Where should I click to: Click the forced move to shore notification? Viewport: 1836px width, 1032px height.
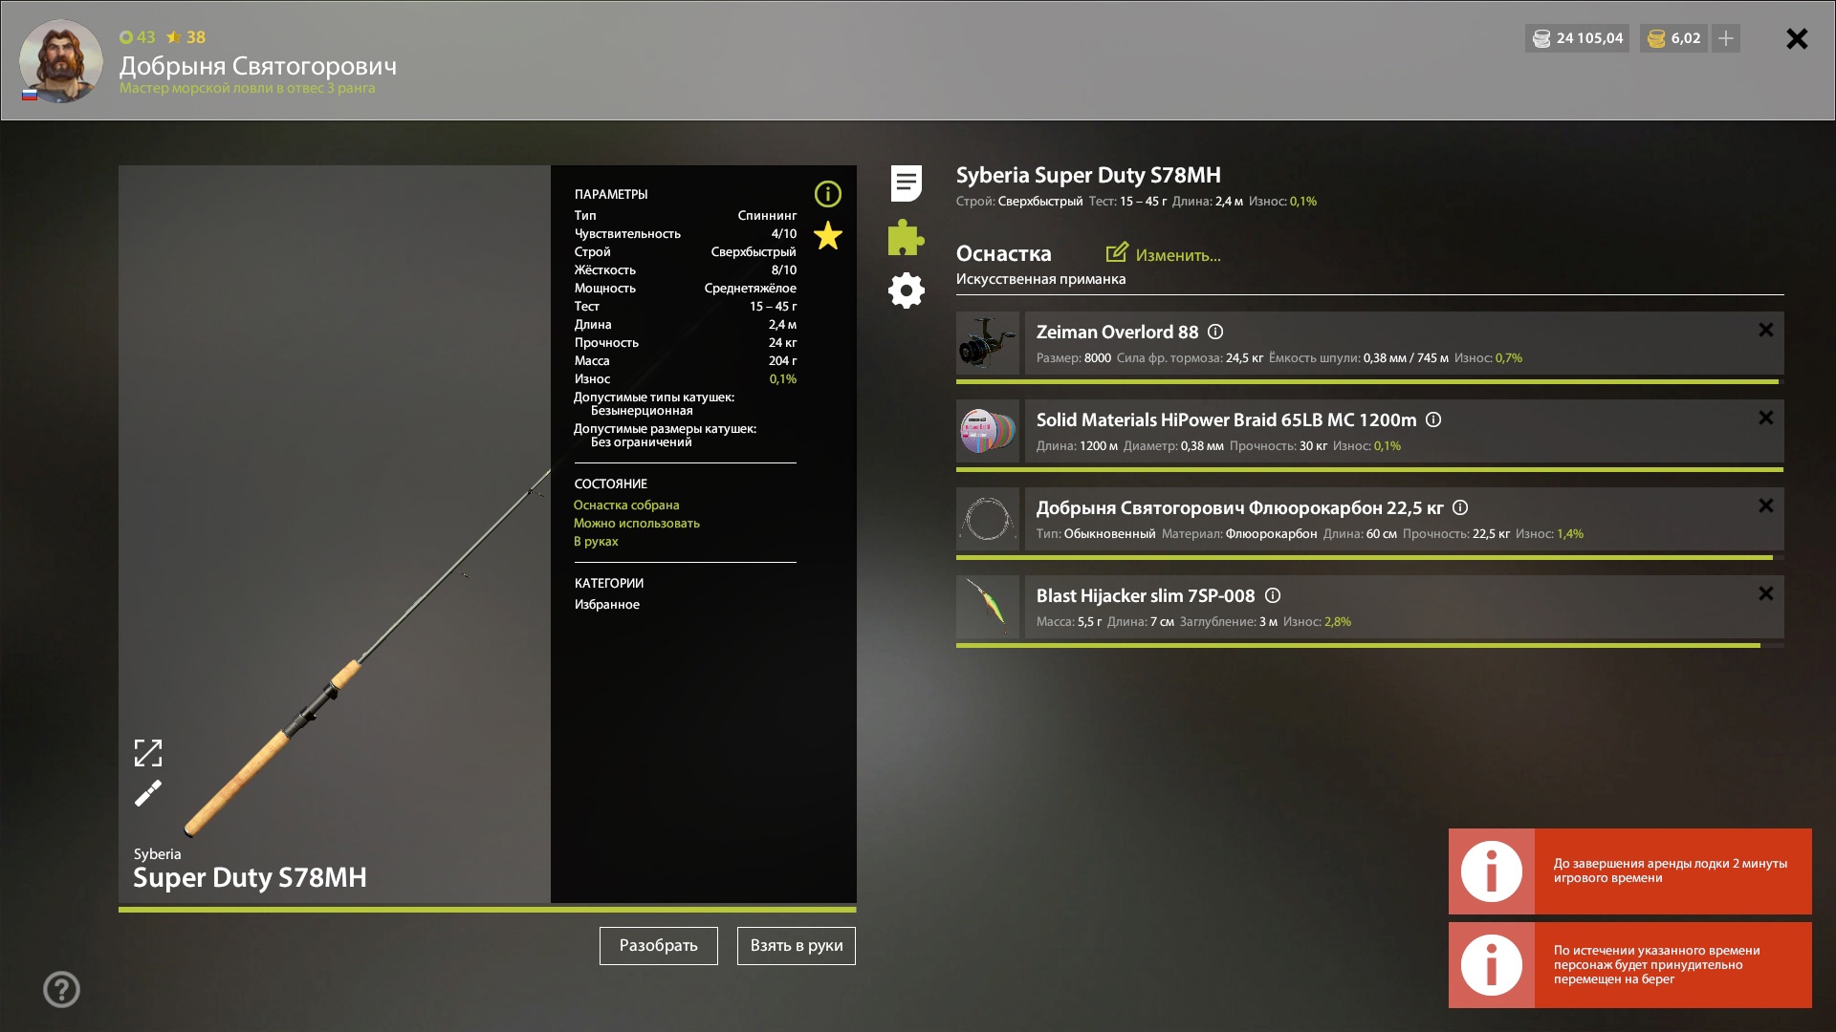1630,965
